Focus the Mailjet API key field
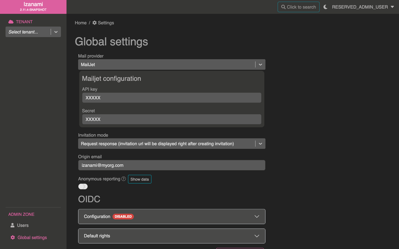Viewport: 399px width, 249px height. (x=172, y=98)
